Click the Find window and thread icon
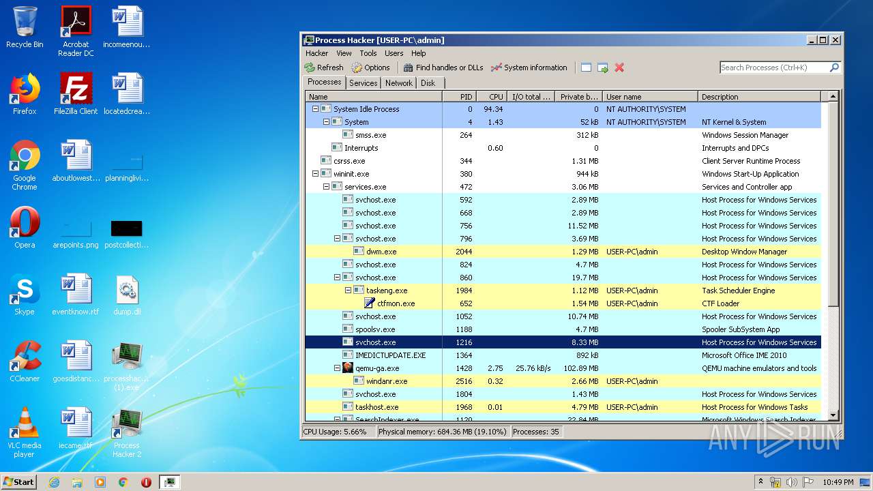This screenshot has width=873, height=491. click(x=603, y=68)
